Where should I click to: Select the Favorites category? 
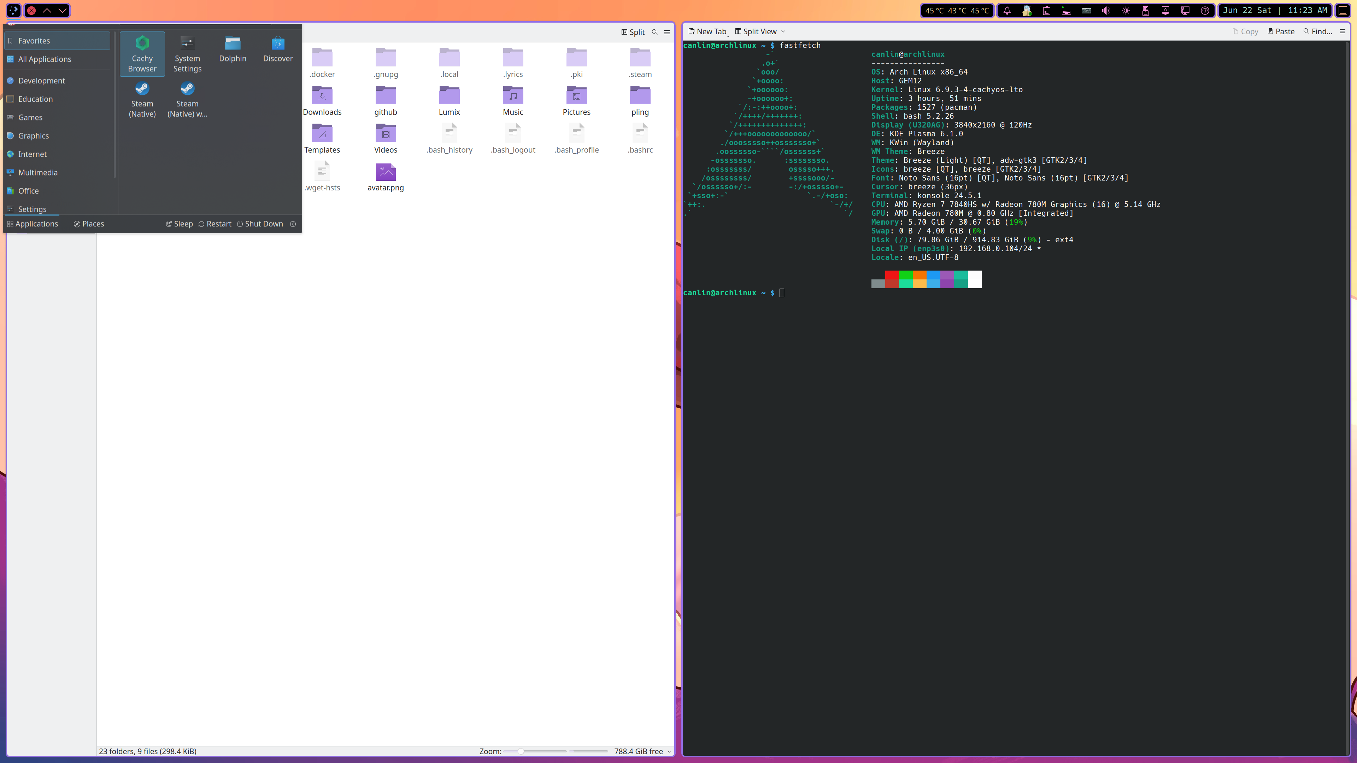(x=57, y=41)
